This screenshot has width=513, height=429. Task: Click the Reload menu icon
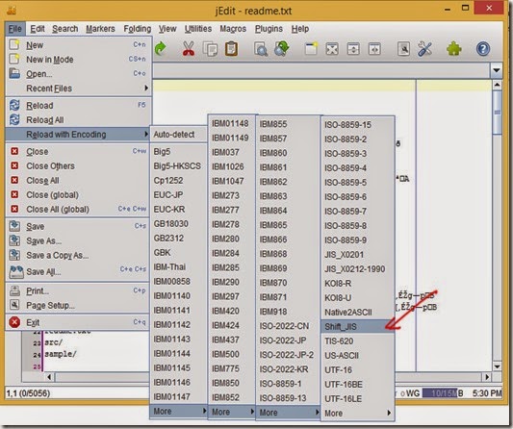point(14,105)
